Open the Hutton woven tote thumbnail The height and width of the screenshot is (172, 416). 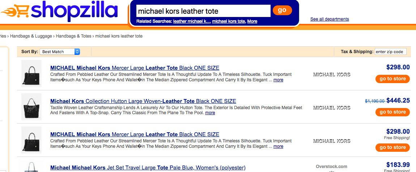coord(31,107)
